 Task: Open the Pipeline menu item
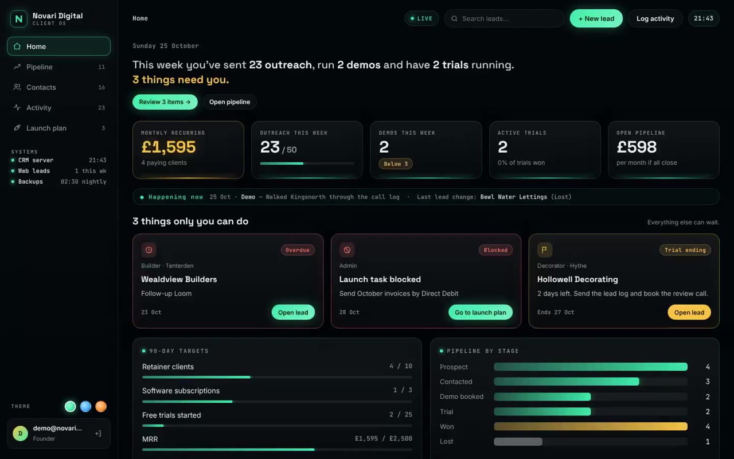(x=58, y=67)
